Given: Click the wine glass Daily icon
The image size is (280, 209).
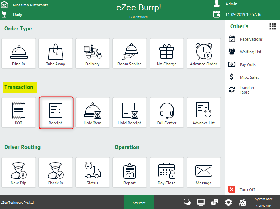Looking at the screenshot, I should 4,14.
